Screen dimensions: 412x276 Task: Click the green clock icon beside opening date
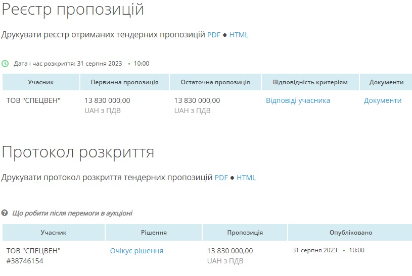tap(5, 64)
